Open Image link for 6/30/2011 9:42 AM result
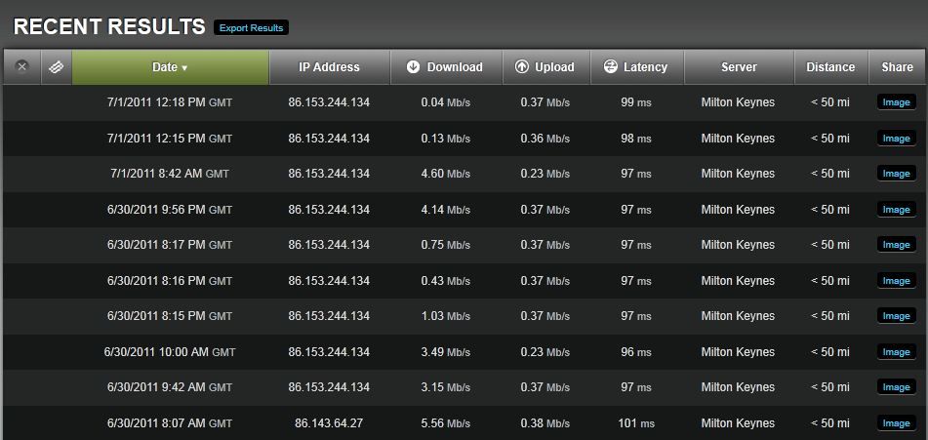 tap(896, 386)
